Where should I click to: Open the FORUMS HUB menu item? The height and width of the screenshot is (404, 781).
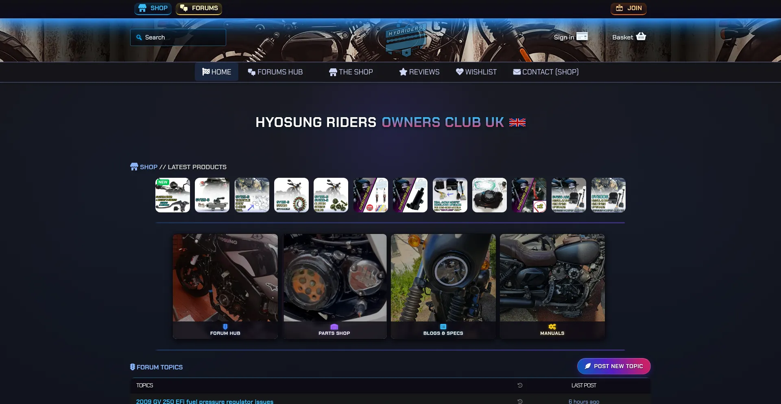[275, 72]
